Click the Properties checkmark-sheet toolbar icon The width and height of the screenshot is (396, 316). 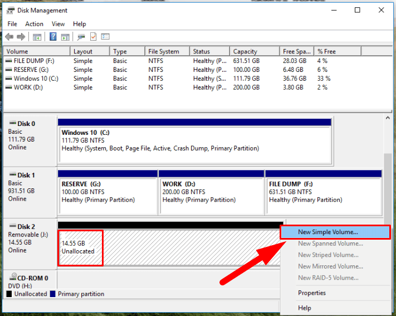coord(93,37)
